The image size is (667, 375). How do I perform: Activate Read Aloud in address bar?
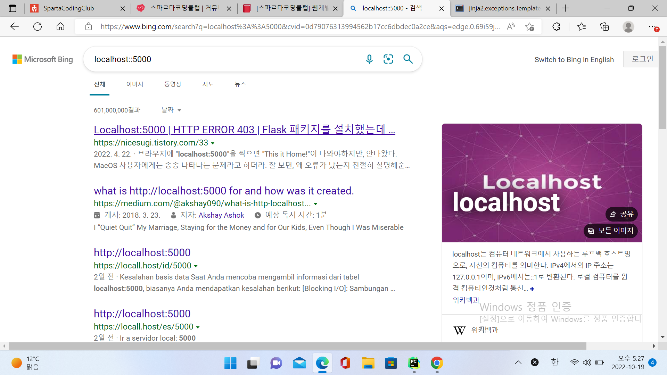click(x=511, y=26)
